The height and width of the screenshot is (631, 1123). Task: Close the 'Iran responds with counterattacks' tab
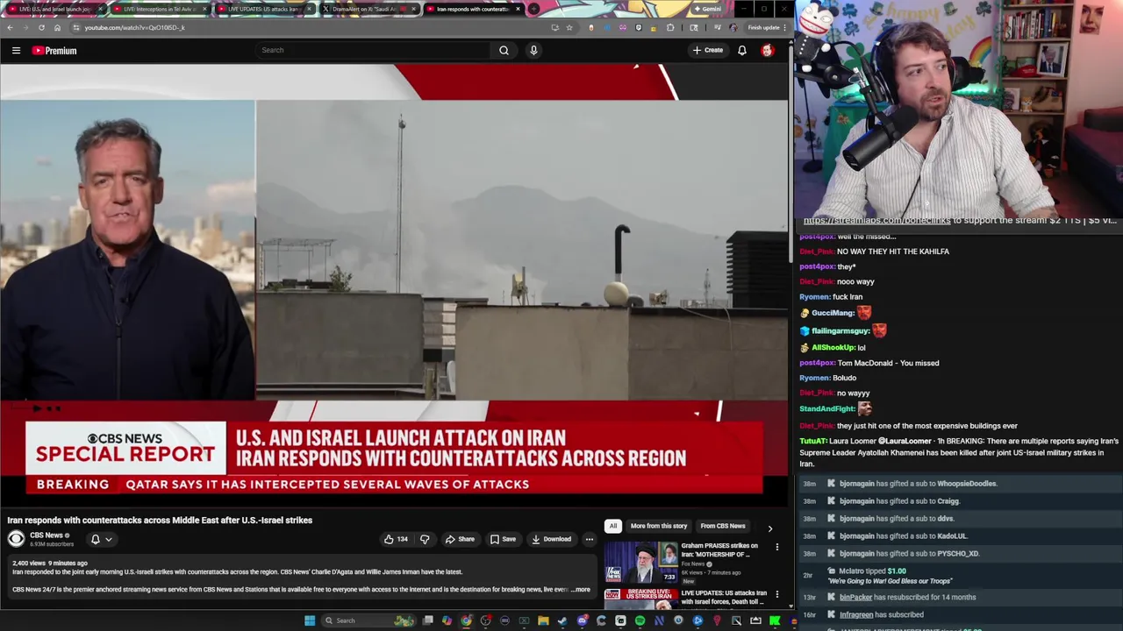[x=518, y=9]
